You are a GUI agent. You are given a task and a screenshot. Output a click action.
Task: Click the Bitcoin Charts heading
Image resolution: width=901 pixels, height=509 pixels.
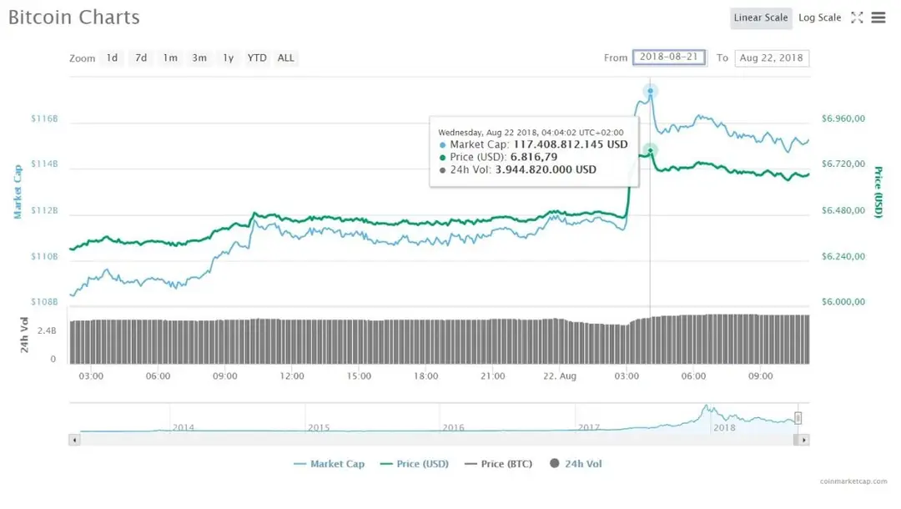point(74,18)
